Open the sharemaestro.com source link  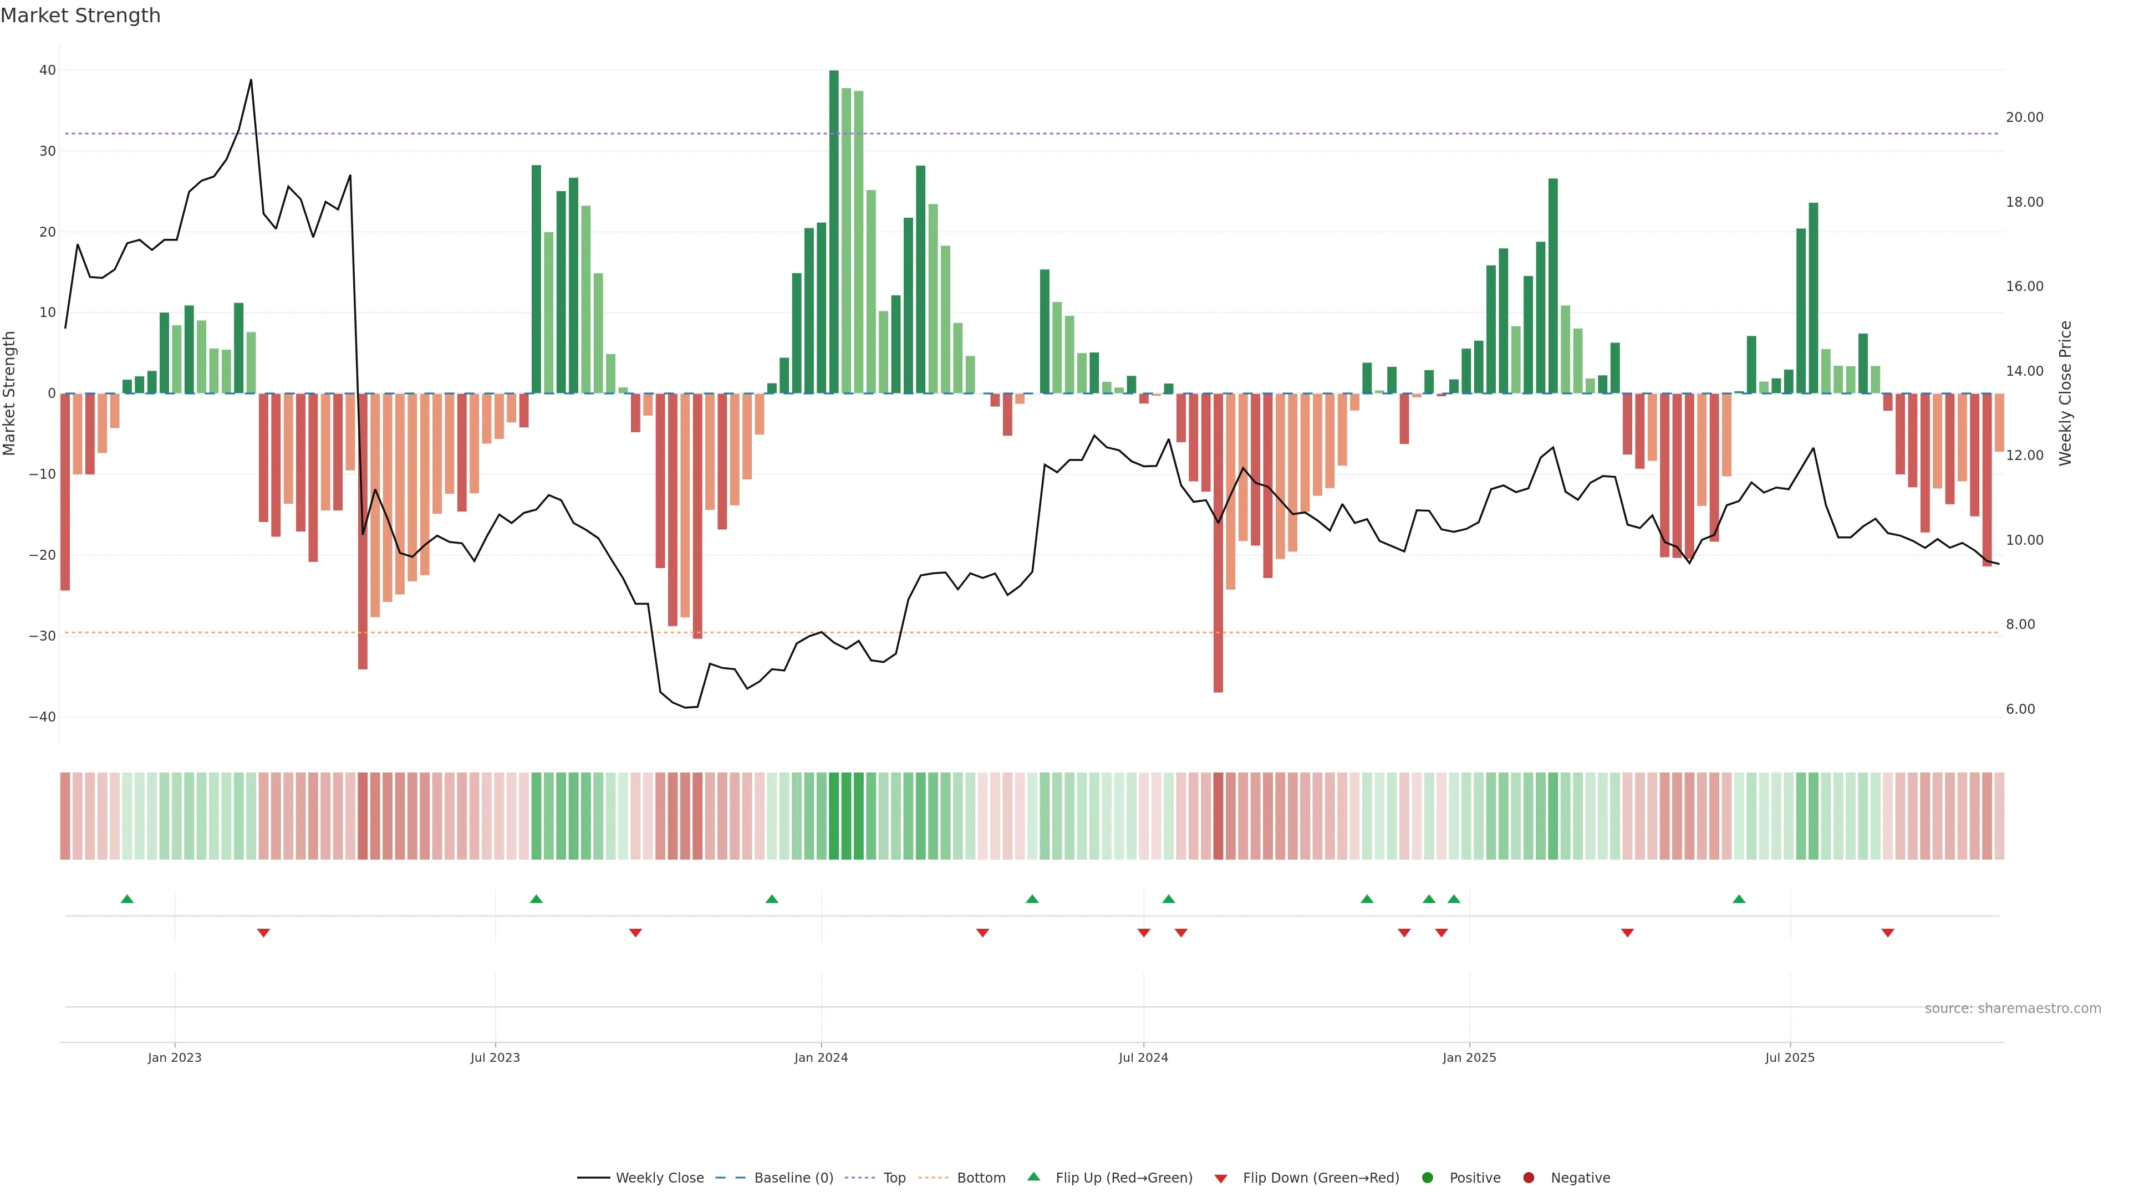(x=2013, y=1009)
